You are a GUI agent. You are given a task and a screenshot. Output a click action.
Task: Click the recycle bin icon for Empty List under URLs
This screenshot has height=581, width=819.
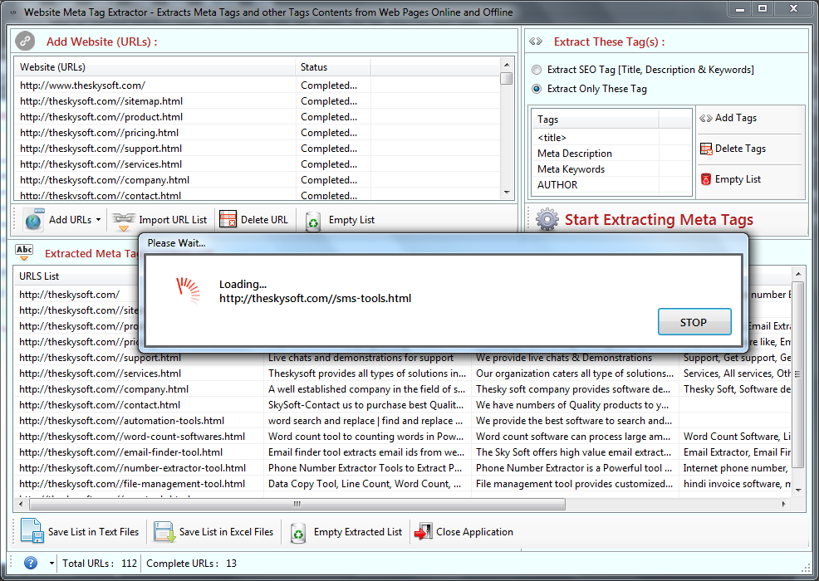pos(313,221)
